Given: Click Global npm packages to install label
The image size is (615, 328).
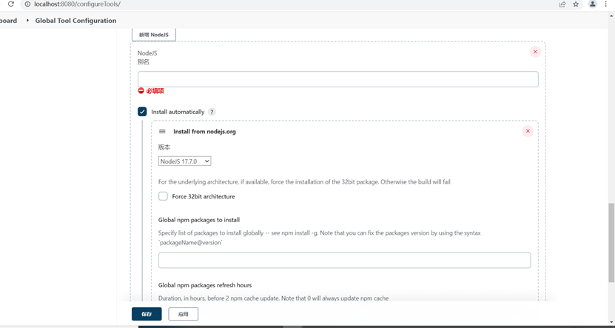Looking at the screenshot, I should click(199, 220).
